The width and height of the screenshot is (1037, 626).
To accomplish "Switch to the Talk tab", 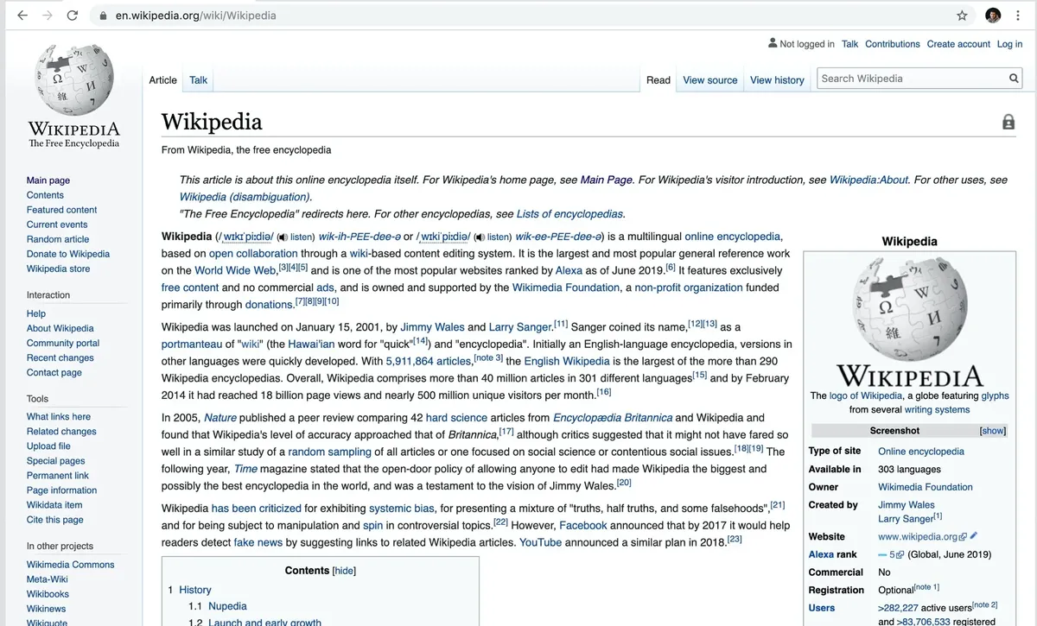I will [199, 80].
